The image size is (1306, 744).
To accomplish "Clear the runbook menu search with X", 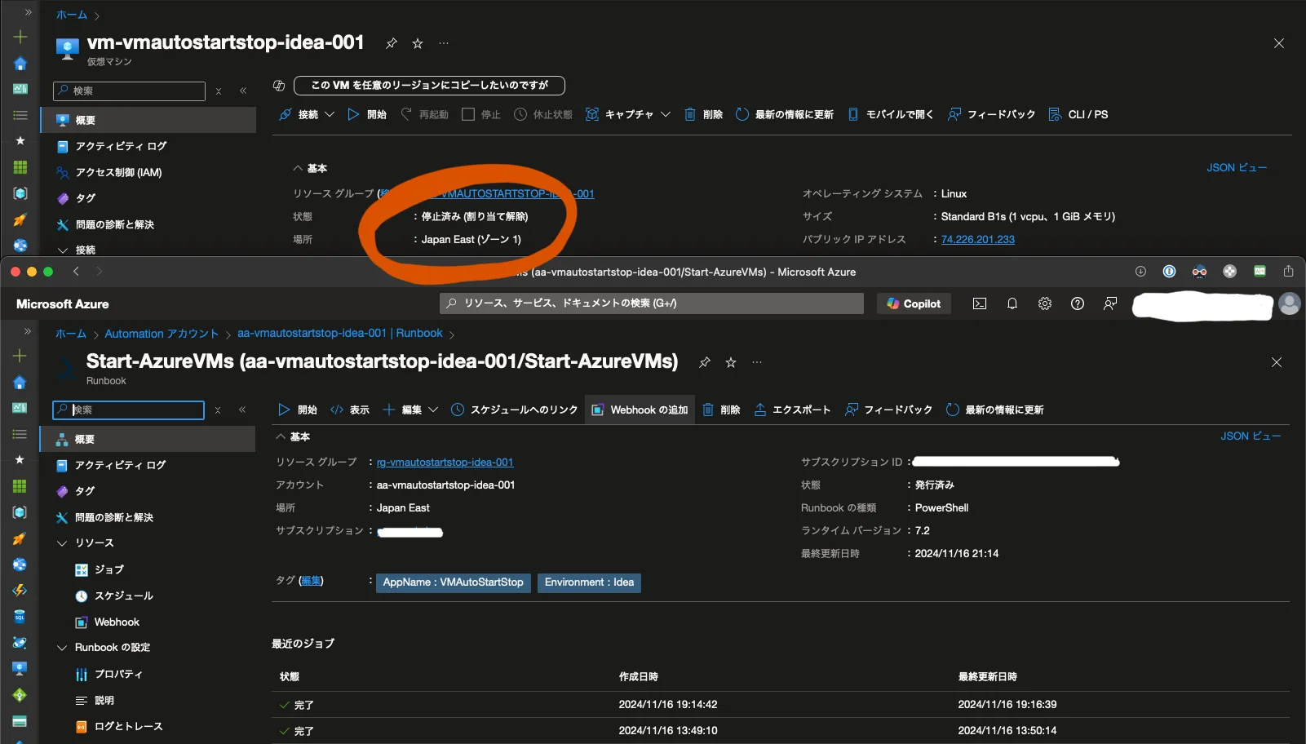I will 218,410.
